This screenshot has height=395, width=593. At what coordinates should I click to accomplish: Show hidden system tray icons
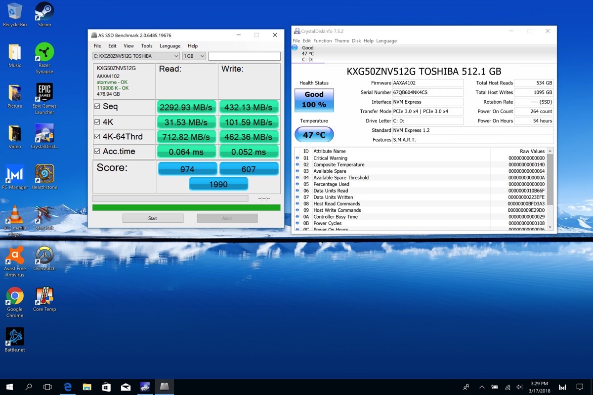coord(482,387)
